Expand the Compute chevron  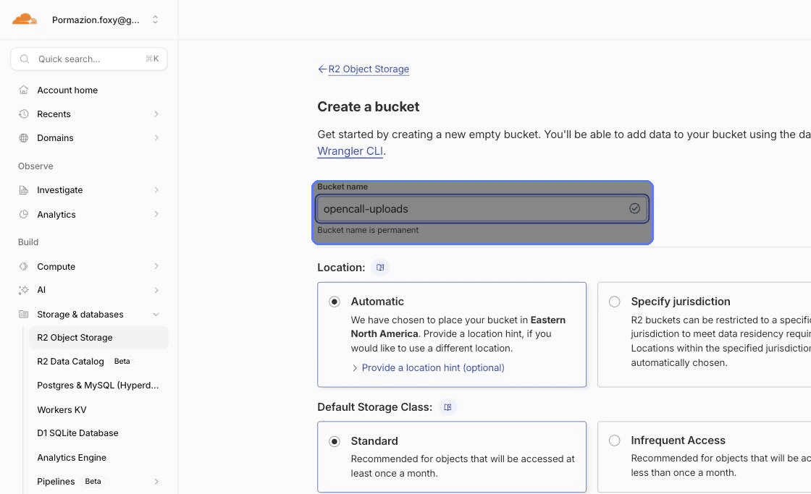(x=156, y=266)
